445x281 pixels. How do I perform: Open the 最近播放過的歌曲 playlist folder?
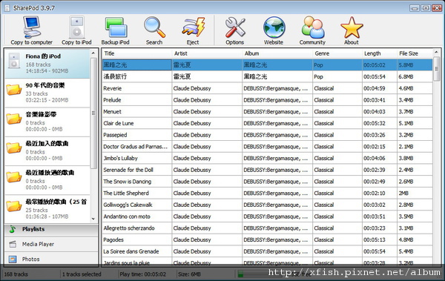47,180
